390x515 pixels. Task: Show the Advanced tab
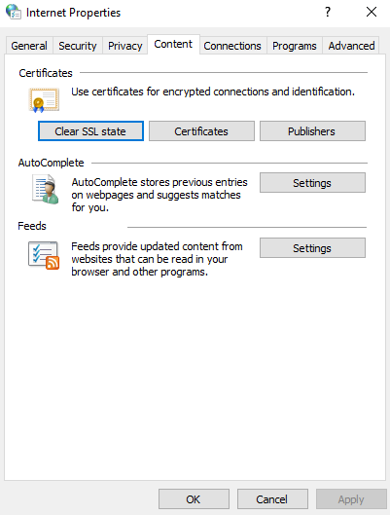351,46
